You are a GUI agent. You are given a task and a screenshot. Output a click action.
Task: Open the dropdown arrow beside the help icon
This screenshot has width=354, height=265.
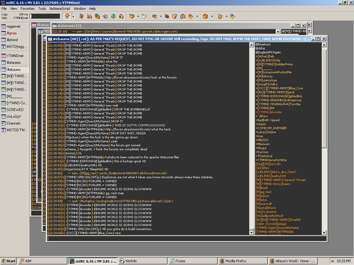226,16
